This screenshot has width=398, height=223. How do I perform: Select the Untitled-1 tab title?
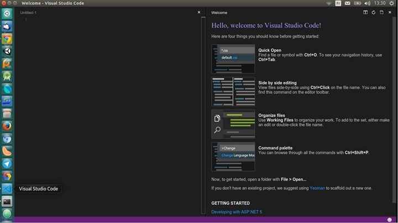pos(28,12)
